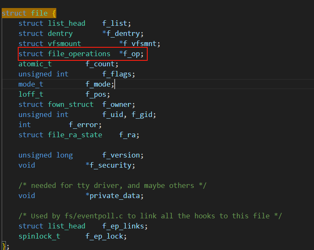Viewport: 314px width, 250px height.
Task: Click the f_ep_links member
Action: tap(123, 226)
